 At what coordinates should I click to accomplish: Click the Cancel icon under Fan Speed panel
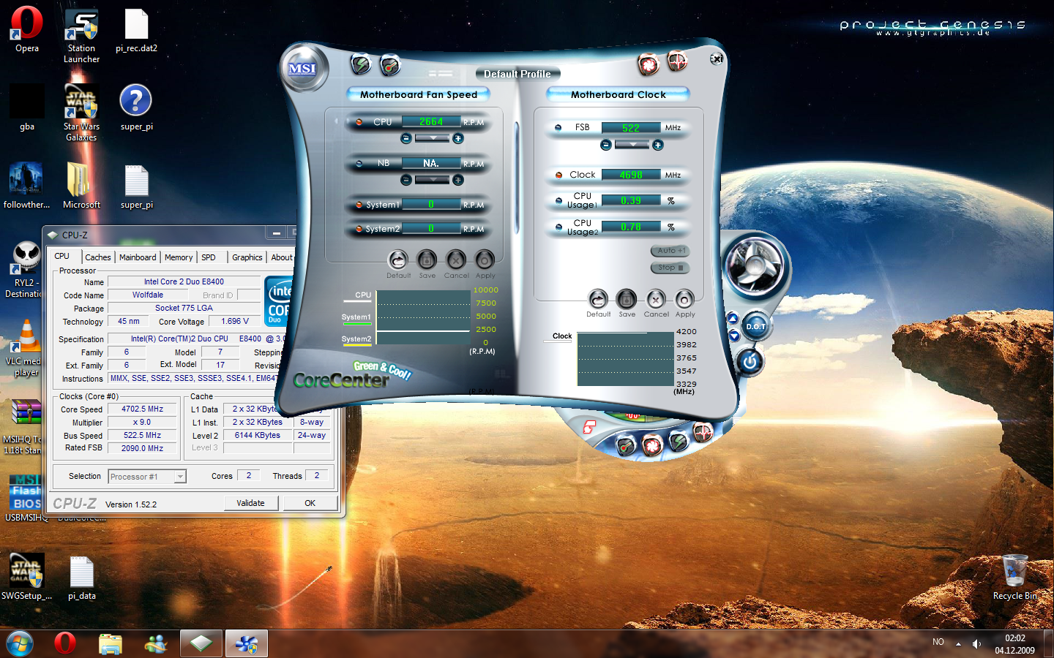click(x=456, y=260)
